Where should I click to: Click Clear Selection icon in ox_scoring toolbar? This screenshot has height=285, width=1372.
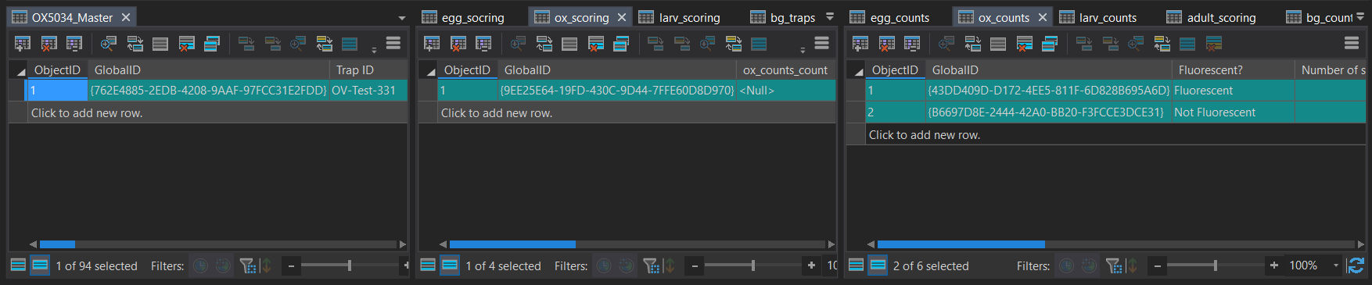click(569, 44)
